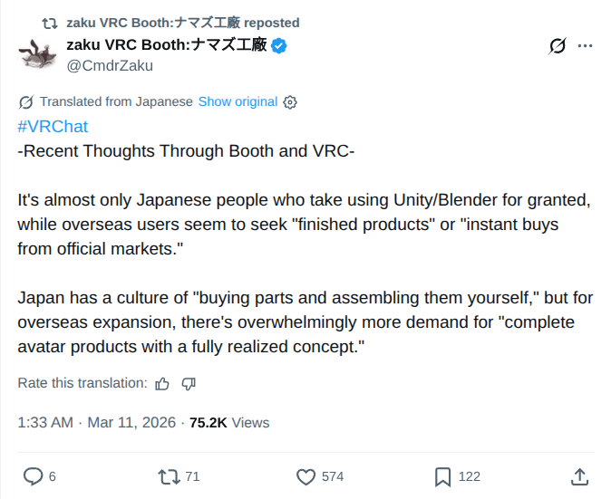Open zaku VRC Booth profile avatar
This screenshot has height=499, width=611.
[37, 53]
